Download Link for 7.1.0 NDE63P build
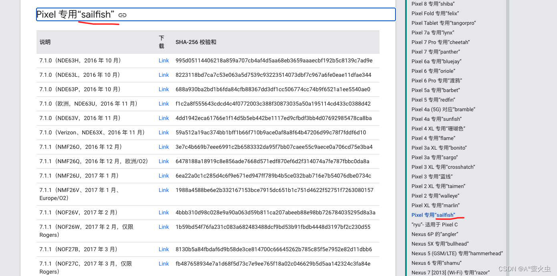This screenshot has height=276, width=557. 164,89
